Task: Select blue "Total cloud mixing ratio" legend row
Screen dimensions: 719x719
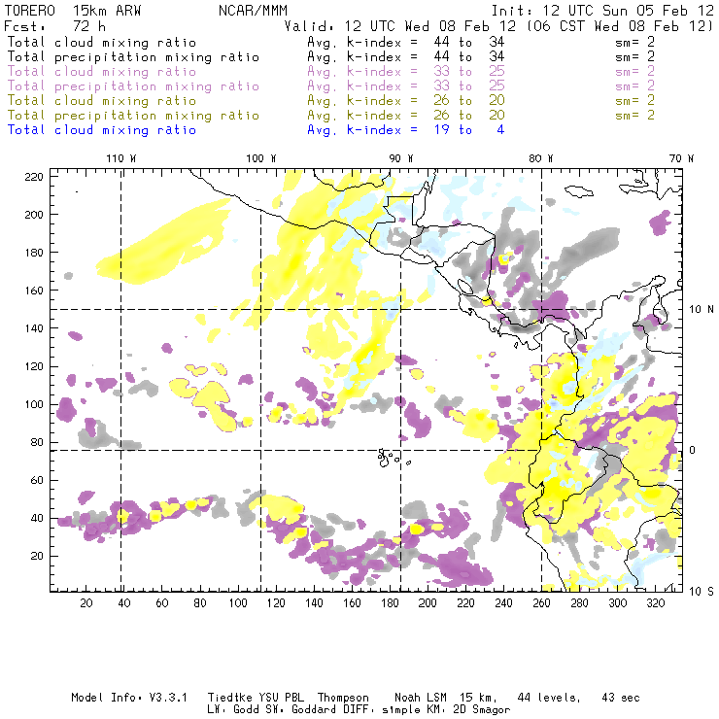Action: coord(102,130)
